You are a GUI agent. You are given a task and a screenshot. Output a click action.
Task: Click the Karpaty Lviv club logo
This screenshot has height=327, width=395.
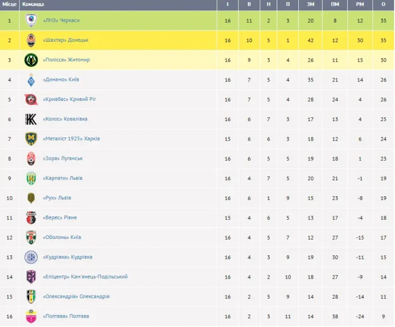tap(31, 178)
